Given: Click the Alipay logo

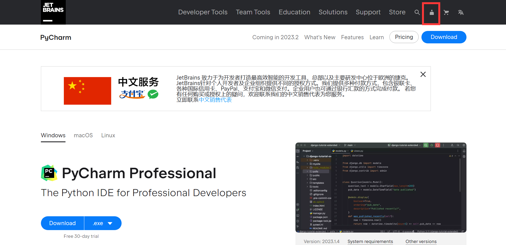Looking at the screenshot, I should click(132, 94).
